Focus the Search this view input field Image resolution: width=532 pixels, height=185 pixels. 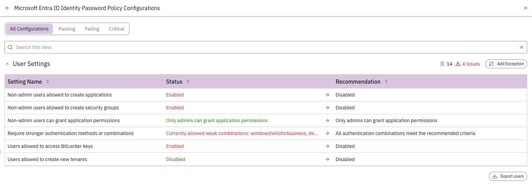266,47
